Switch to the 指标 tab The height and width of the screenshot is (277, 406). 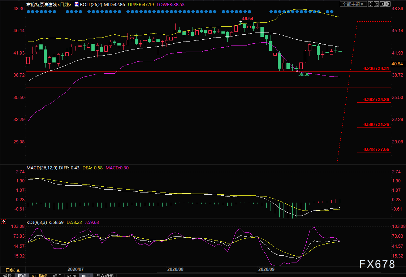[x=7, y=276]
